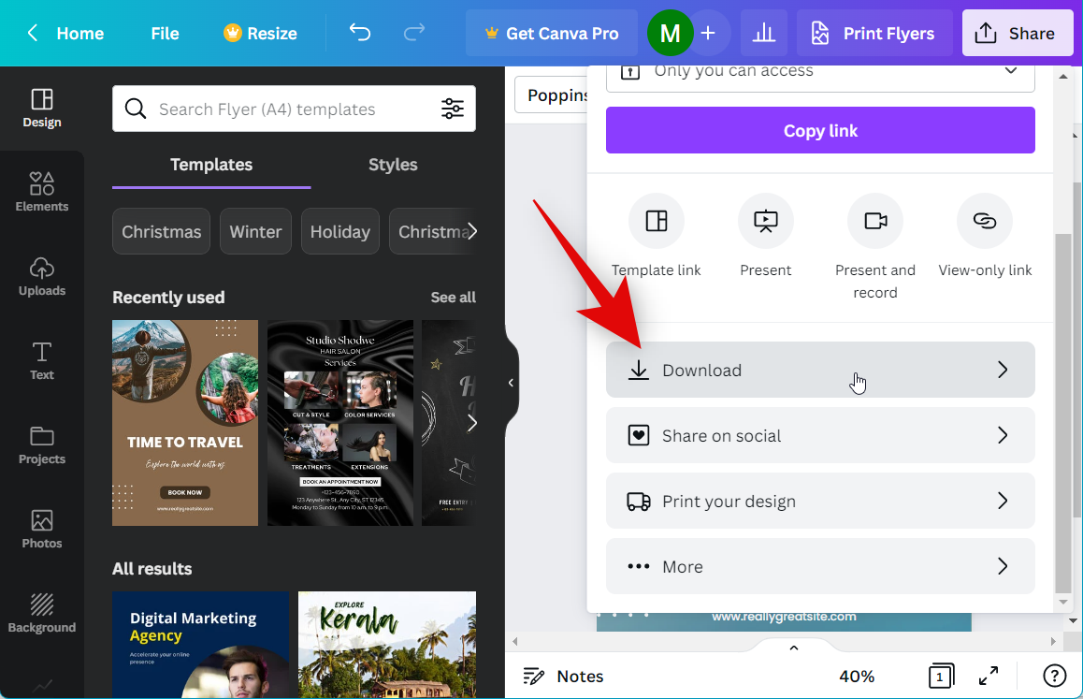Viewport: 1083px width, 699px height.
Task: Click the Present icon in share panel
Action: tap(765, 222)
